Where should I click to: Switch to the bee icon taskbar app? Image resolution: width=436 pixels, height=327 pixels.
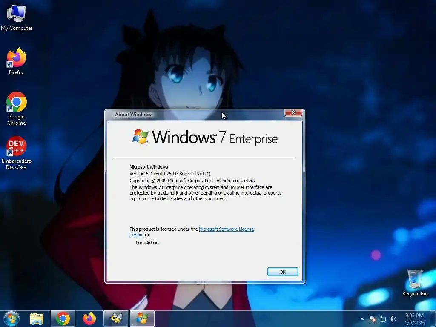116,318
